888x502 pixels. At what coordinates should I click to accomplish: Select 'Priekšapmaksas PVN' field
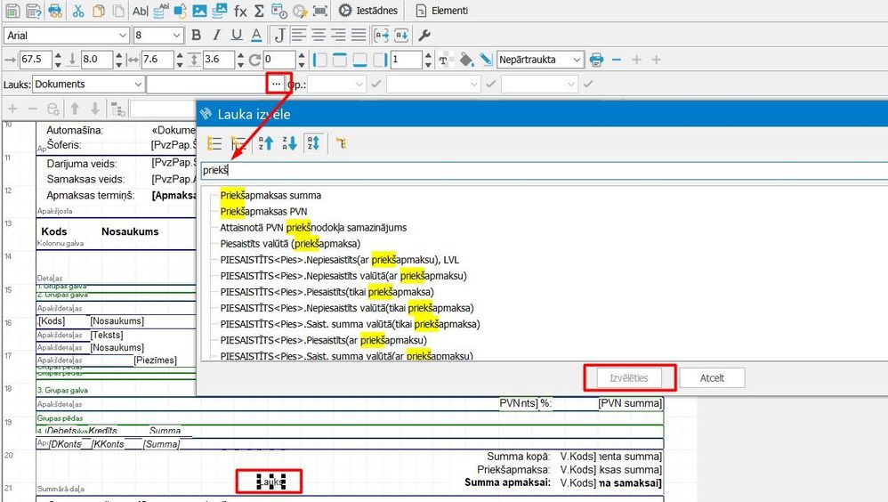pyautogui.click(x=264, y=211)
